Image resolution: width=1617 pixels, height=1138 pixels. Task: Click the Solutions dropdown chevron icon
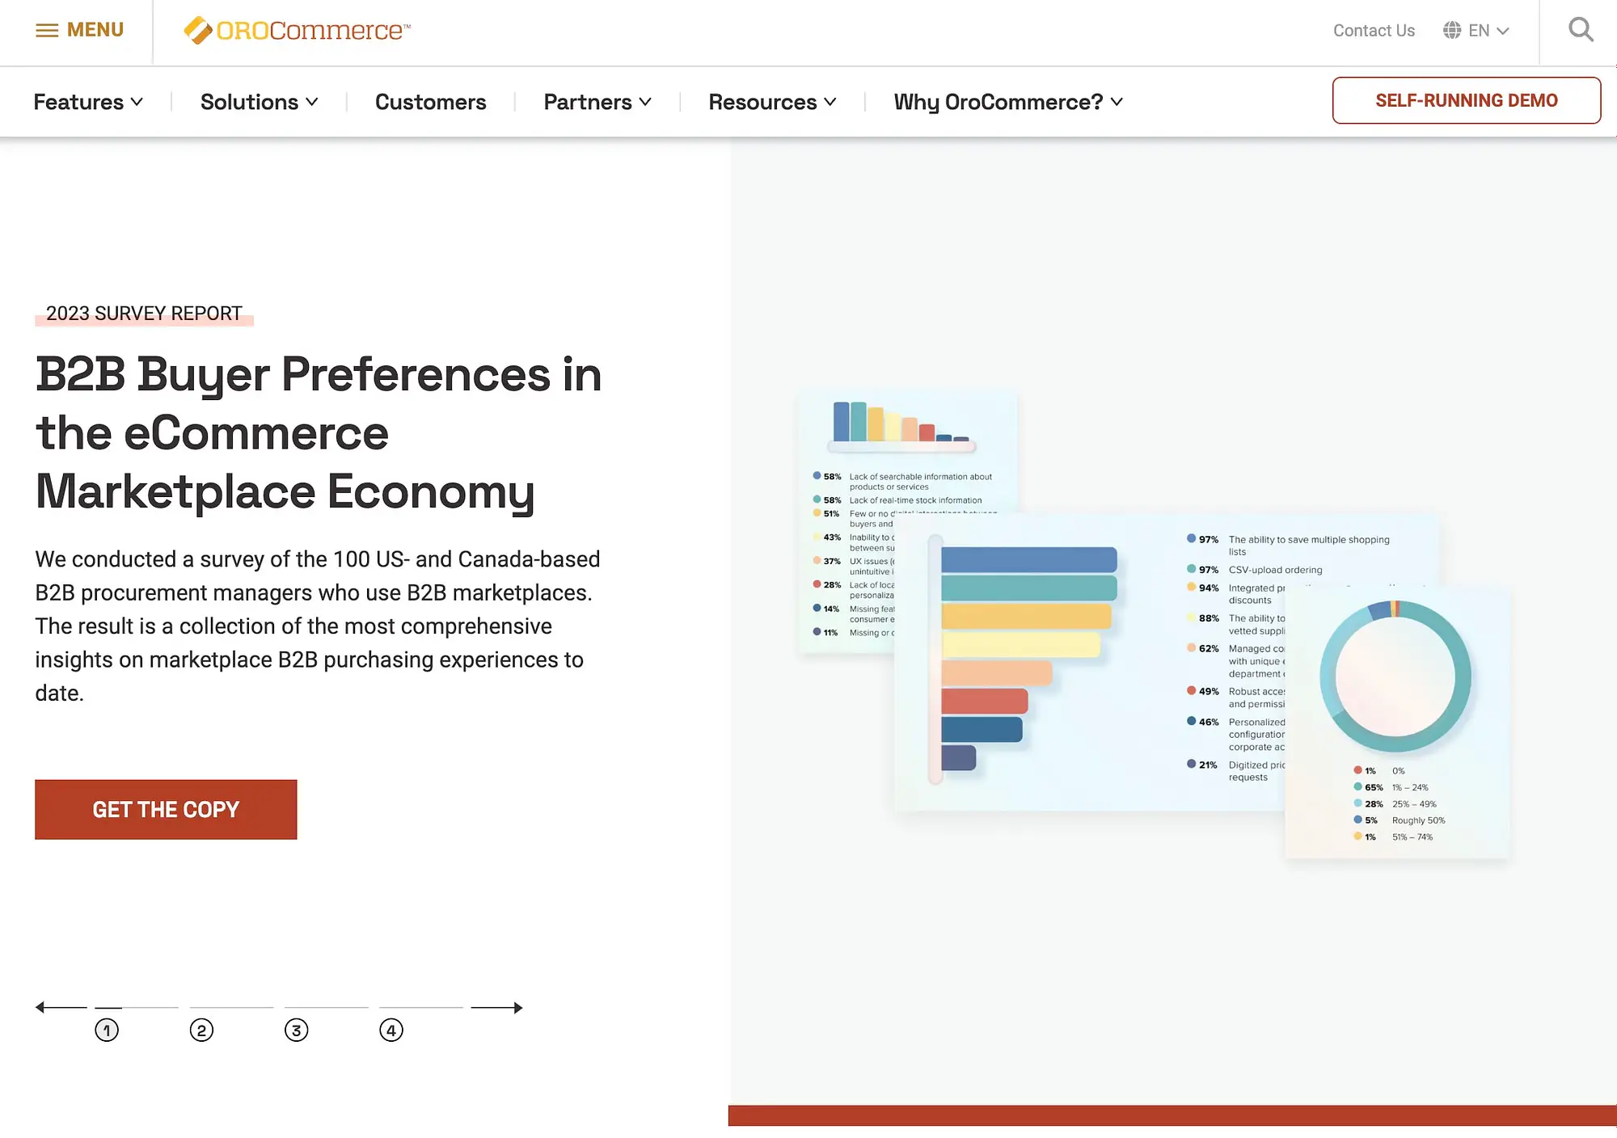coord(311,101)
